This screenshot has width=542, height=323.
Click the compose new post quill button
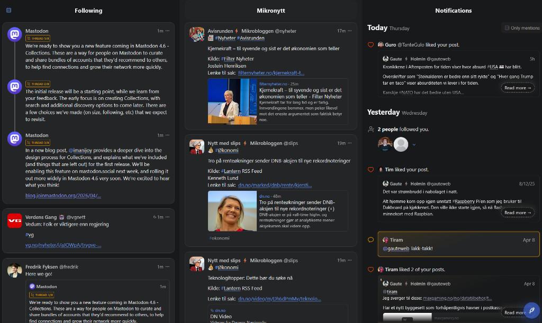click(x=530, y=310)
